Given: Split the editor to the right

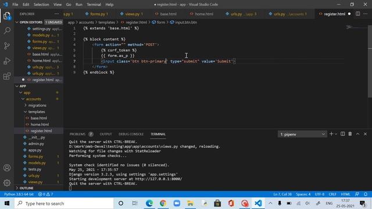Looking at the screenshot, I should (358, 14).
